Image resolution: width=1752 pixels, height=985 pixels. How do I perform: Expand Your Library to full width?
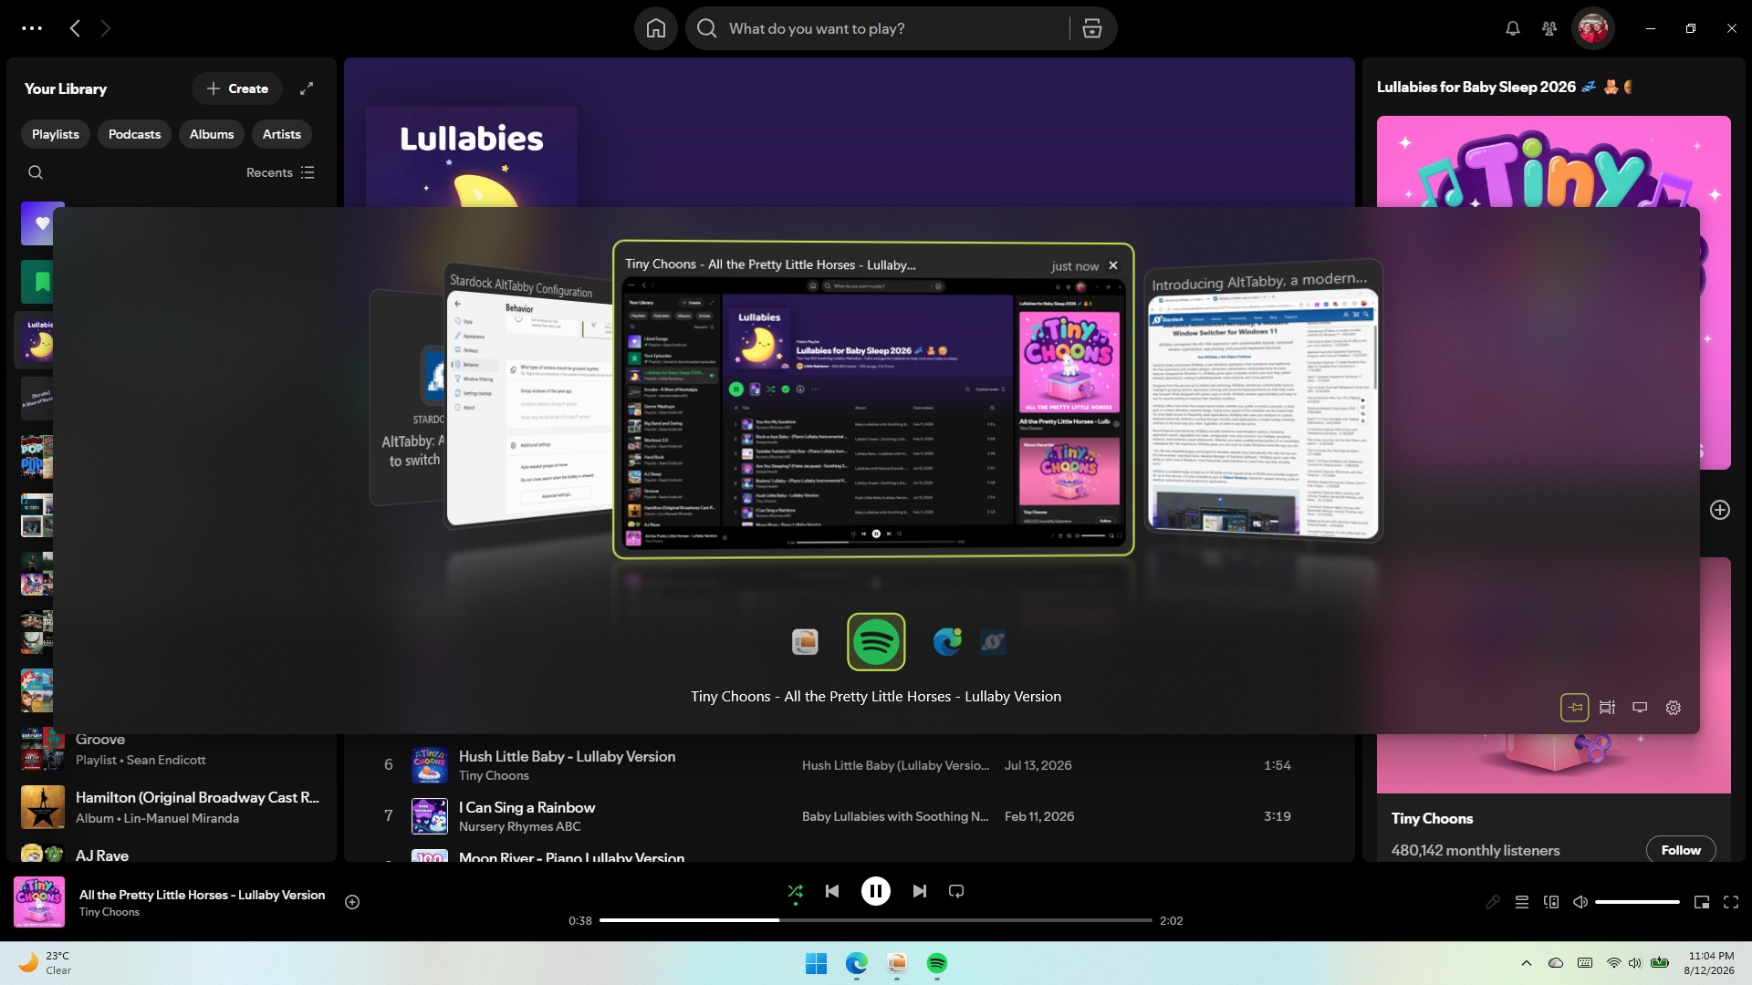coord(307,88)
